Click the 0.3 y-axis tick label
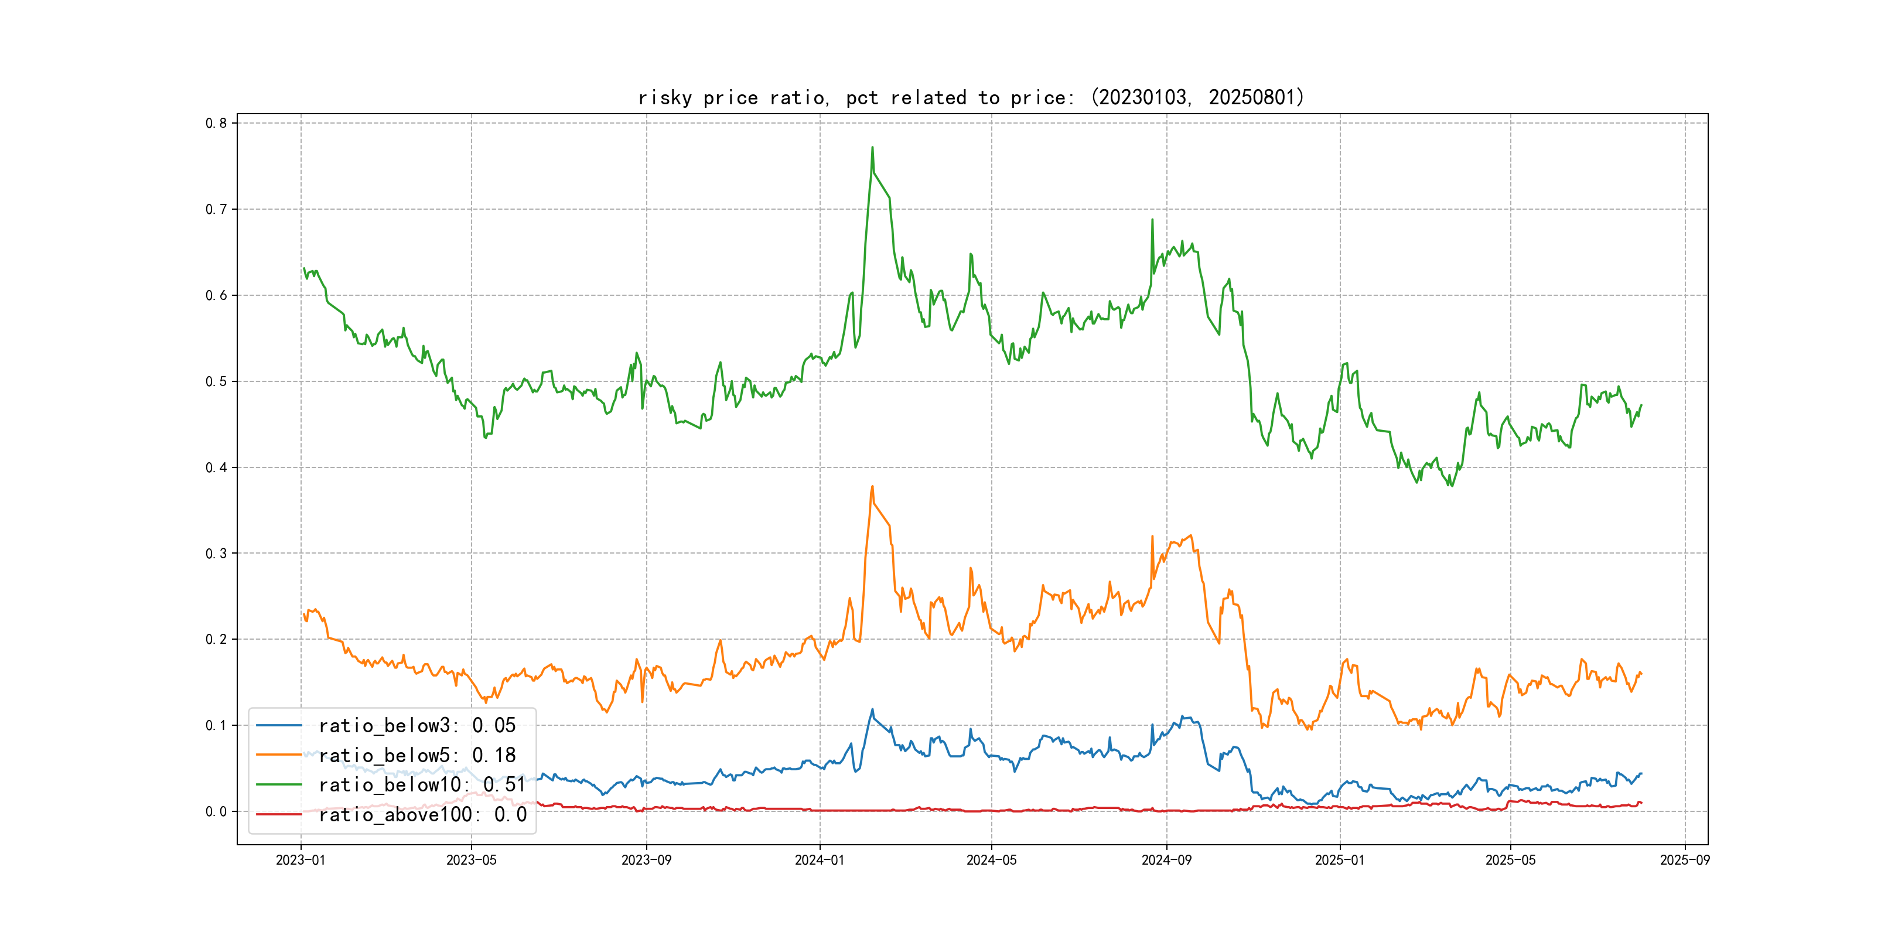 click(x=216, y=554)
